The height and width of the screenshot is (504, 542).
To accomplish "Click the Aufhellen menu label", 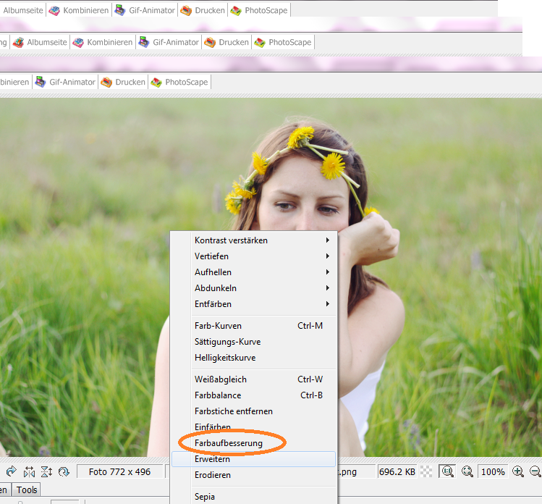I will 213,272.
